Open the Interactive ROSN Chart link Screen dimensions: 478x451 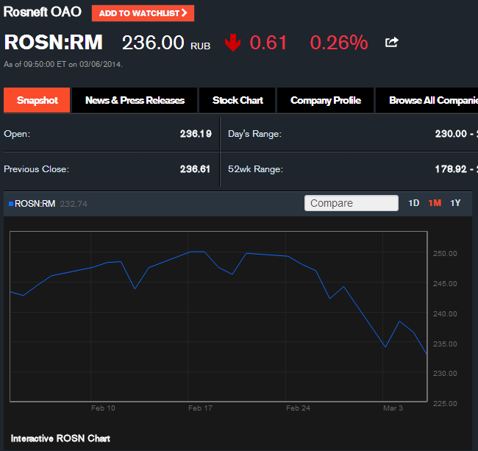pyautogui.click(x=60, y=438)
